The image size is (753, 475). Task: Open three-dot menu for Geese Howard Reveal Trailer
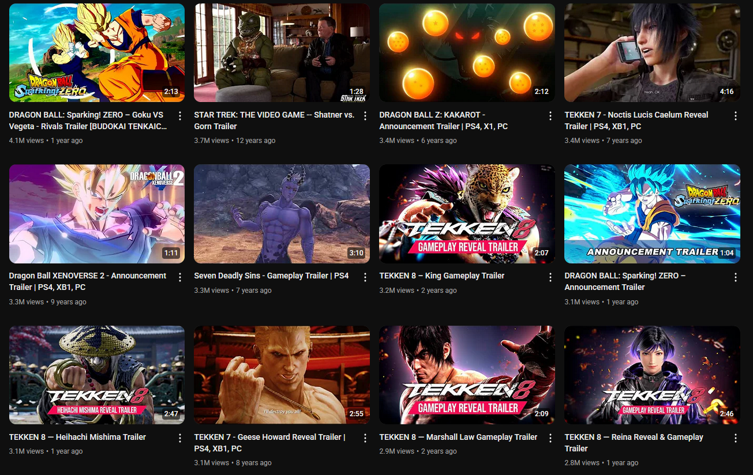(x=365, y=438)
